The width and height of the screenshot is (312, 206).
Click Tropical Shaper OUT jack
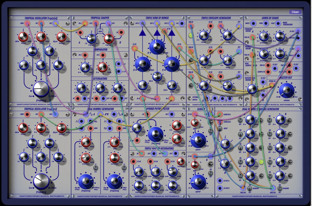[109, 24]
